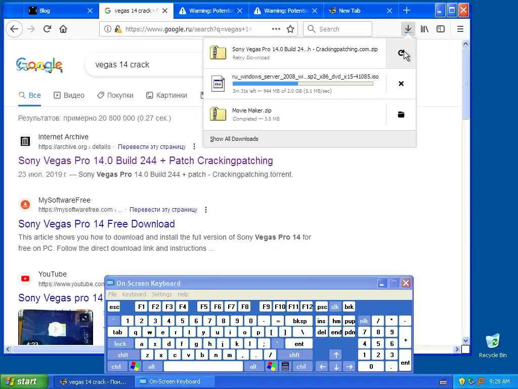Open a new tab with the plus button

click(407, 11)
